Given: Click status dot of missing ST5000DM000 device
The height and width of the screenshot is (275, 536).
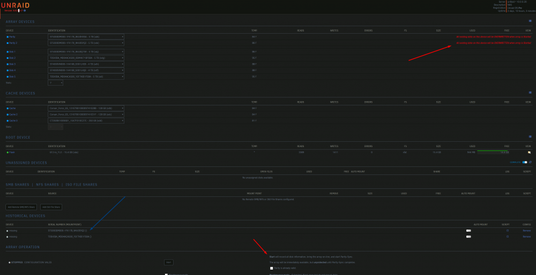Looking at the screenshot, I should (x=8, y=231).
